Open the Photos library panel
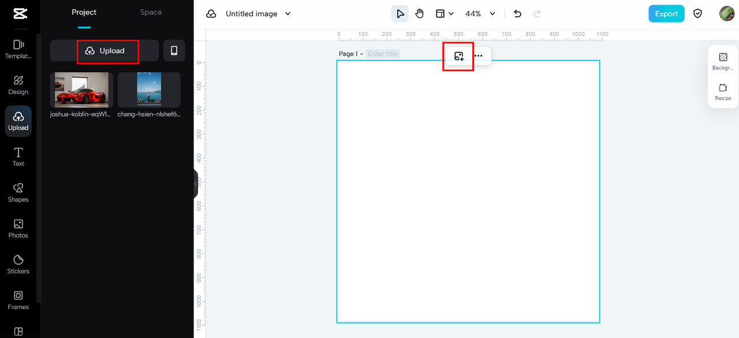Screen dimensions: 739x338 [x=18, y=228]
